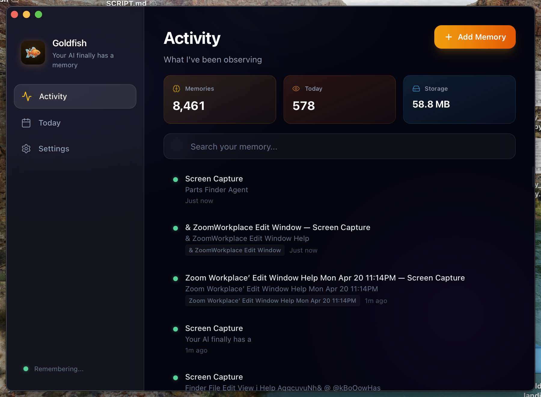Click the Activity pulse icon in sidebar
Screen dimensions: 541x397
click(27, 96)
